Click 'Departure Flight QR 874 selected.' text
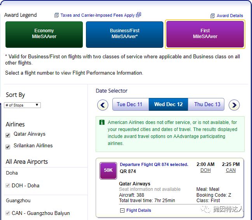 click(x=154, y=164)
